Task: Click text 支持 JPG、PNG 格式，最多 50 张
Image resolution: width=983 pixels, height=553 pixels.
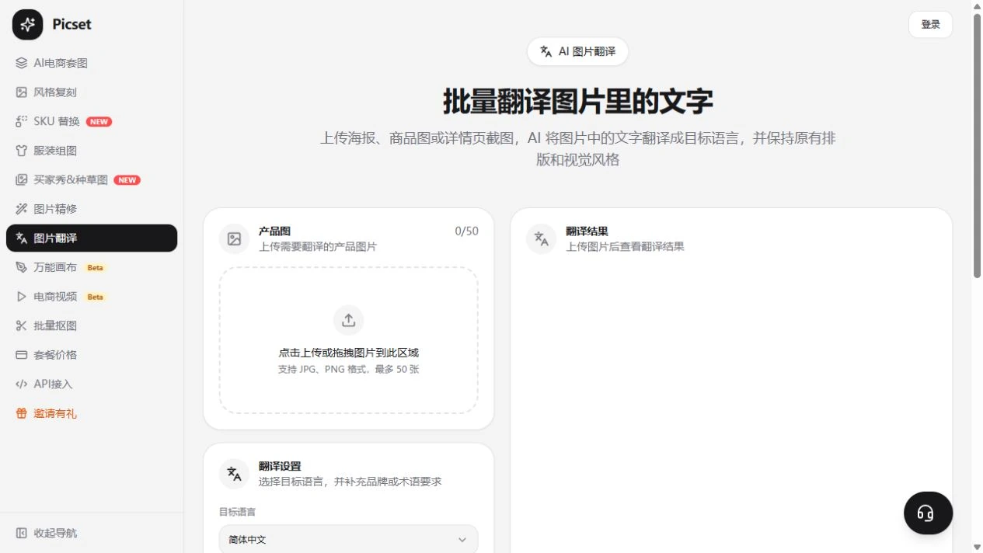Action: click(348, 369)
